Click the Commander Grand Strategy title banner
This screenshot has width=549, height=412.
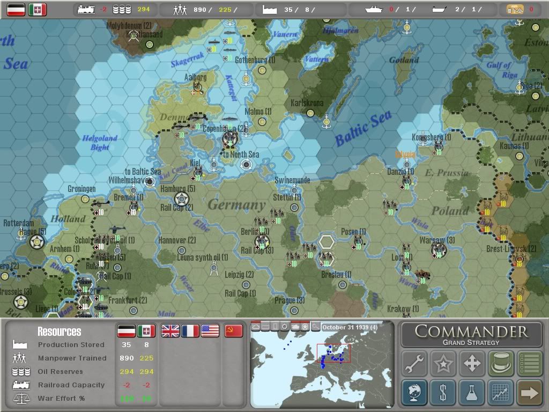coord(472,335)
